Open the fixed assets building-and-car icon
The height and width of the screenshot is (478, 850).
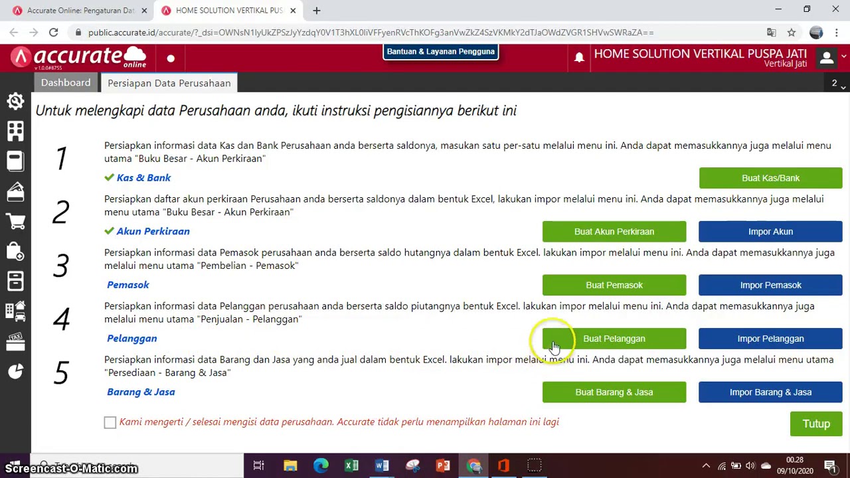pyautogui.click(x=15, y=311)
